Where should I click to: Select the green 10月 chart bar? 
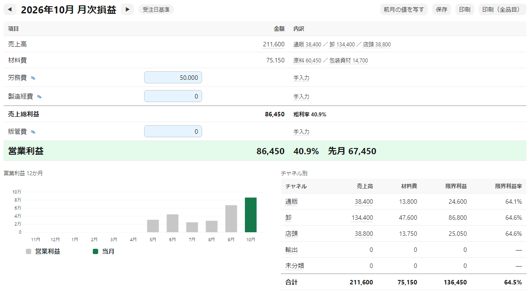(251, 215)
